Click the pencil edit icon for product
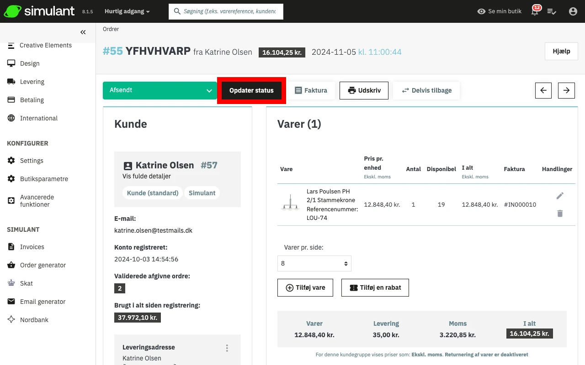Image resolution: width=585 pixels, height=365 pixels. 560,196
